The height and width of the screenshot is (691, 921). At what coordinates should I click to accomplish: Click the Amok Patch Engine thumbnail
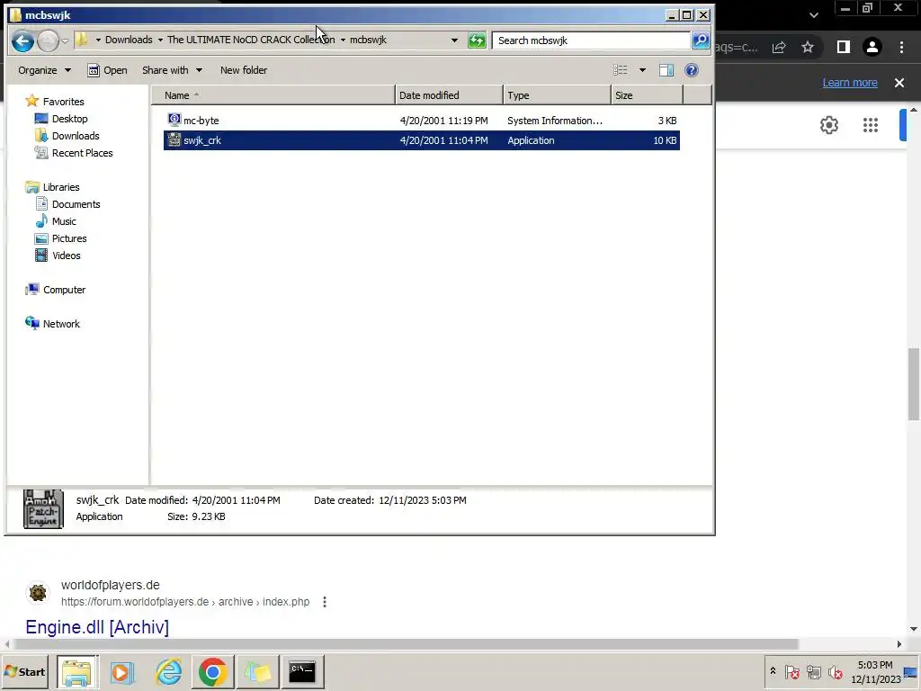point(43,509)
